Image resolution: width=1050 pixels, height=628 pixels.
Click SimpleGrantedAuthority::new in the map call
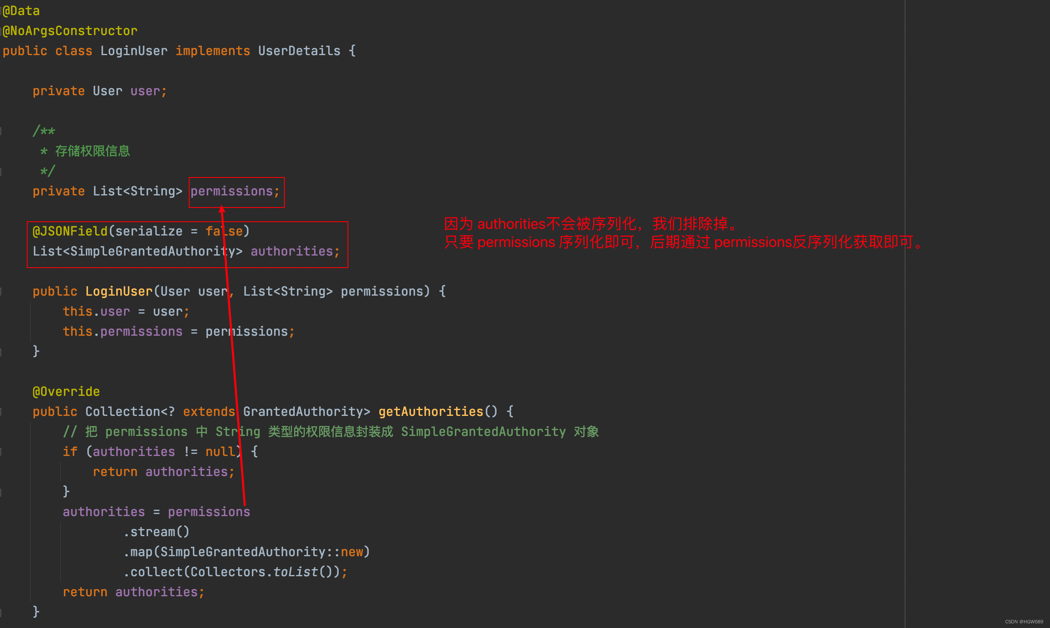(261, 552)
